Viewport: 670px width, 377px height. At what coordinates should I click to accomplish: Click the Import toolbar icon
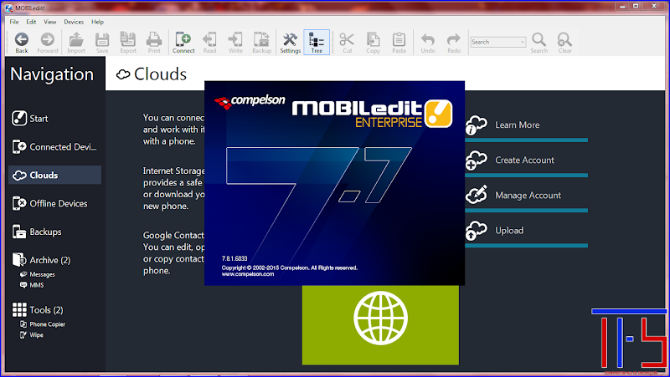click(76, 43)
